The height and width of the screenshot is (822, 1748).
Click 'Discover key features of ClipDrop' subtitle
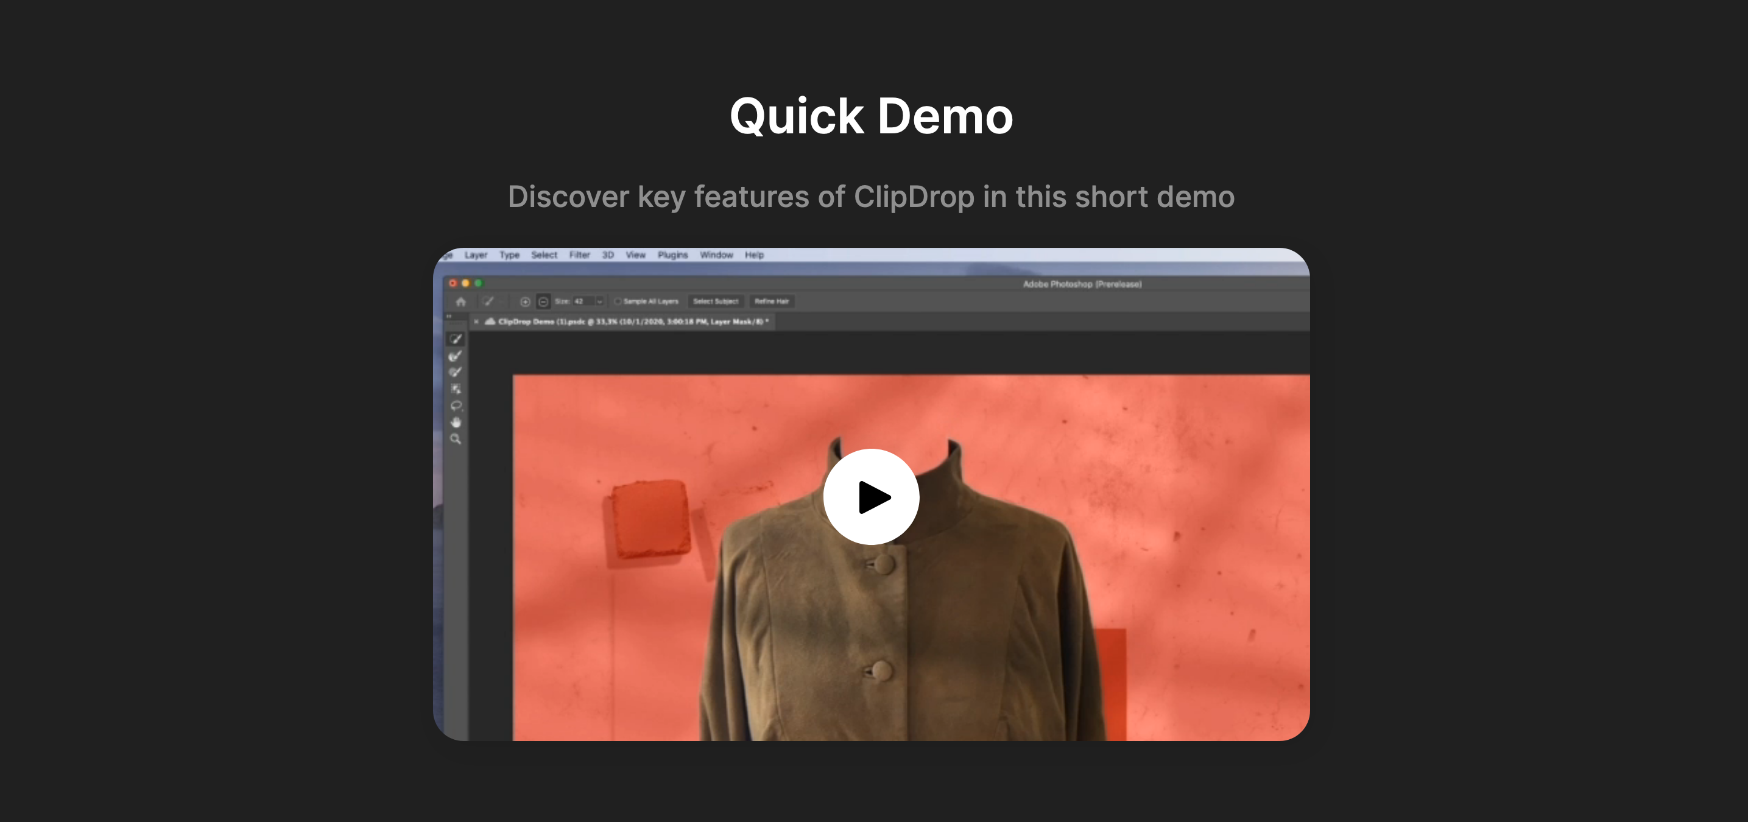pyautogui.click(x=872, y=197)
